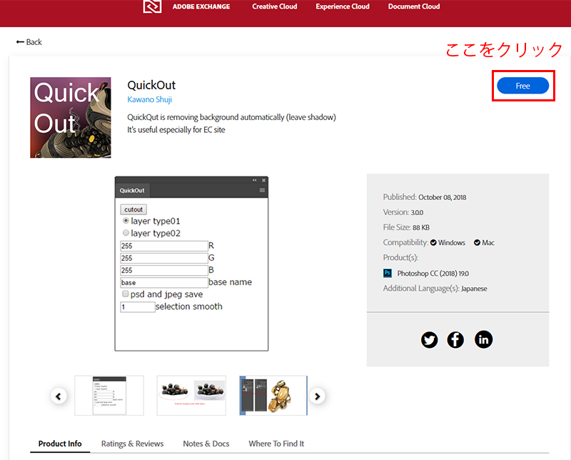Click the QuickOut product icon image
The image size is (571, 460).
coord(71,117)
